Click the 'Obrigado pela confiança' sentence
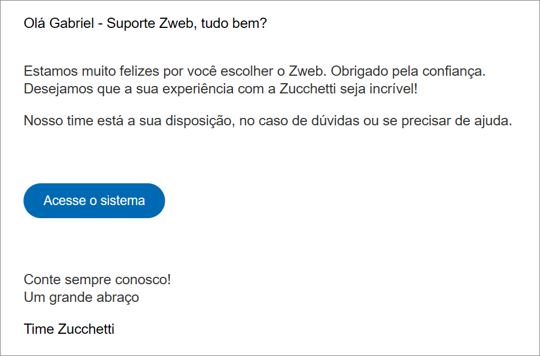 point(408,71)
